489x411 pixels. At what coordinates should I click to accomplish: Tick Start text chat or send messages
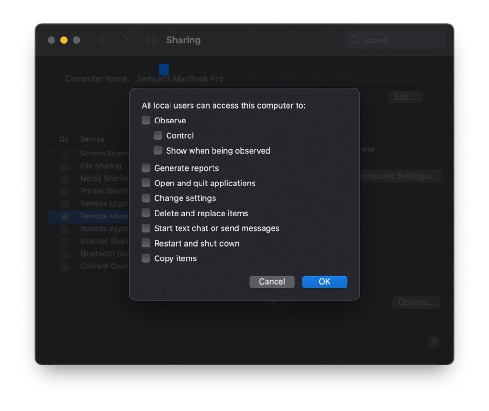[146, 228]
